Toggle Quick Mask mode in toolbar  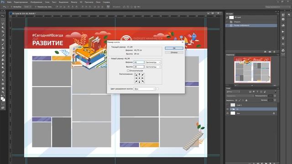[3, 104]
